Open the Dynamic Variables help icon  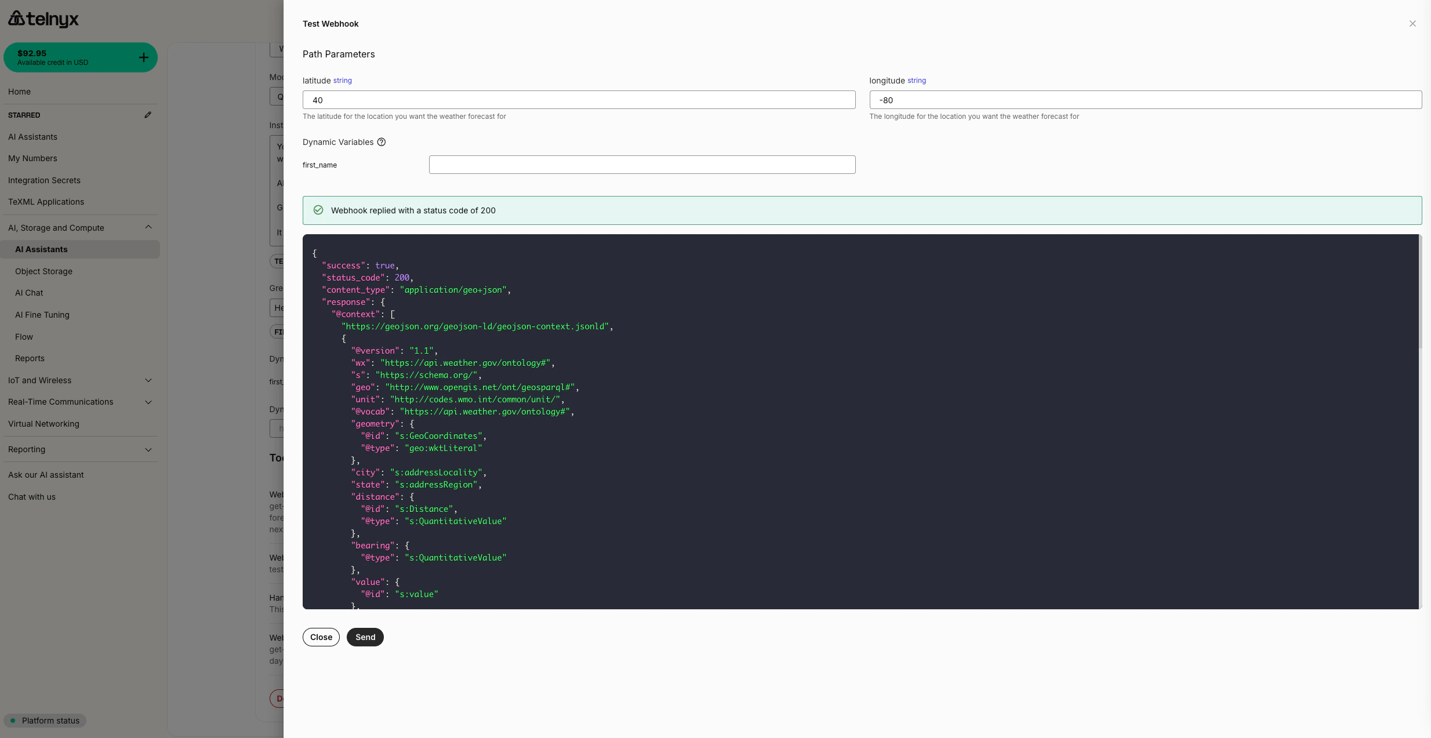380,142
